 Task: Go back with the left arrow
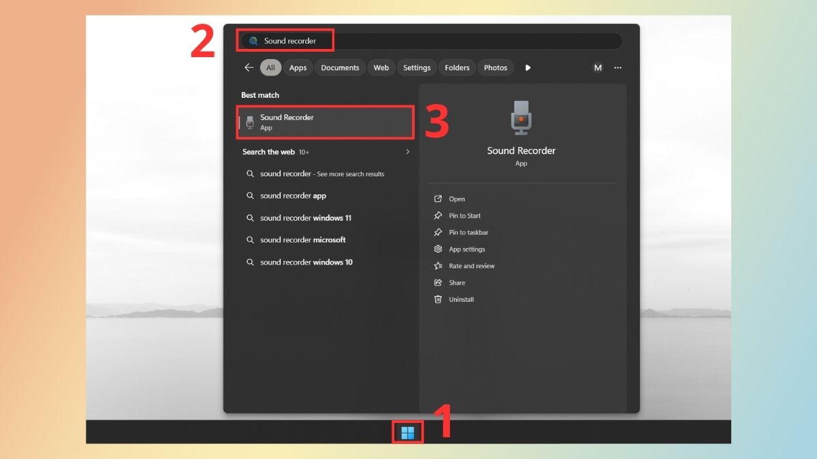(x=249, y=67)
